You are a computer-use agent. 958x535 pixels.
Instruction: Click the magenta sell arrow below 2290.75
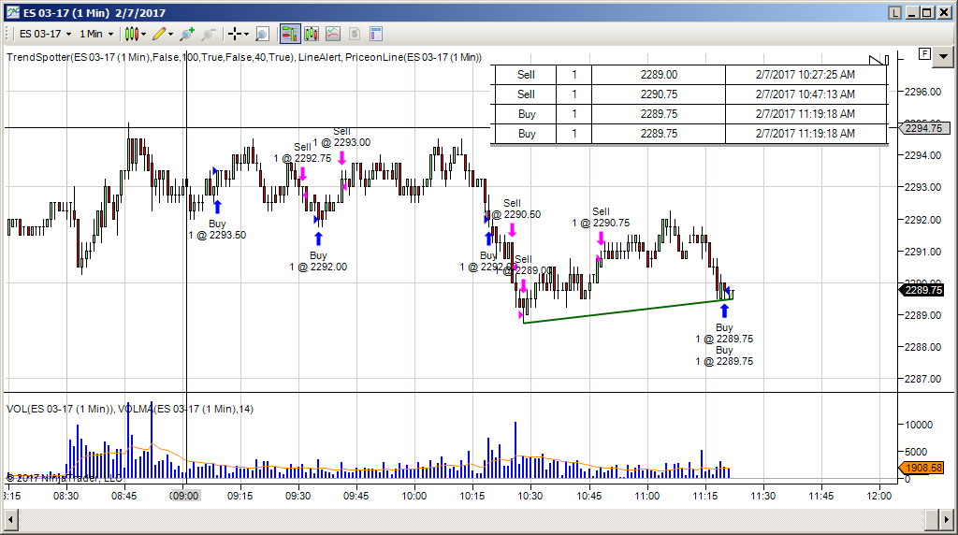coord(602,239)
